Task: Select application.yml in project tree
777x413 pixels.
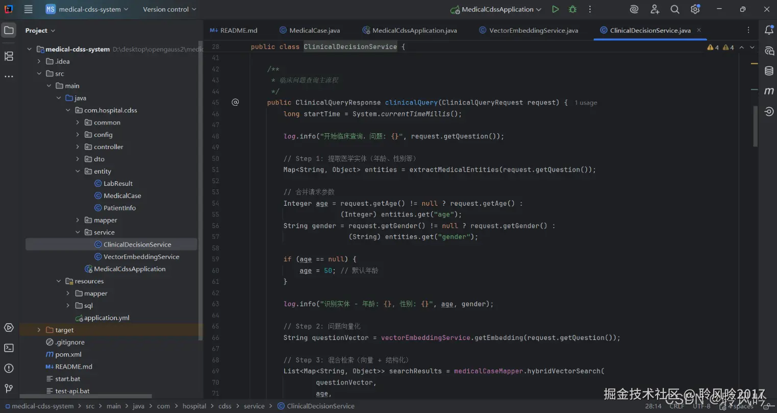Action: tap(107, 318)
